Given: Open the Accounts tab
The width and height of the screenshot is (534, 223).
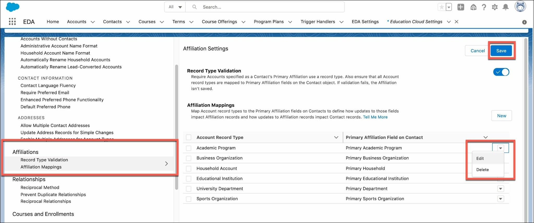Looking at the screenshot, I should [x=77, y=22].
